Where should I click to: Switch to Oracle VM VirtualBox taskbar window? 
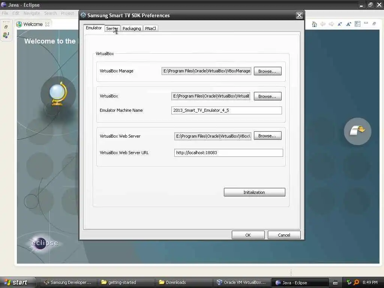[241, 282]
